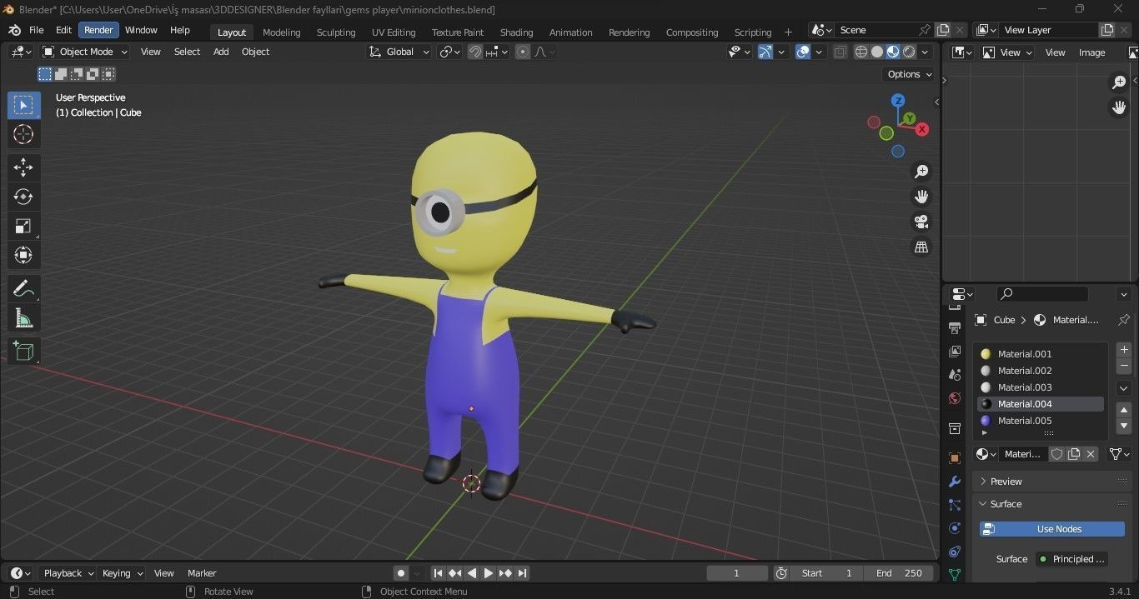Toggle proportional editing in viewport header
The height and width of the screenshot is (599, 1139).
(523, 52)
